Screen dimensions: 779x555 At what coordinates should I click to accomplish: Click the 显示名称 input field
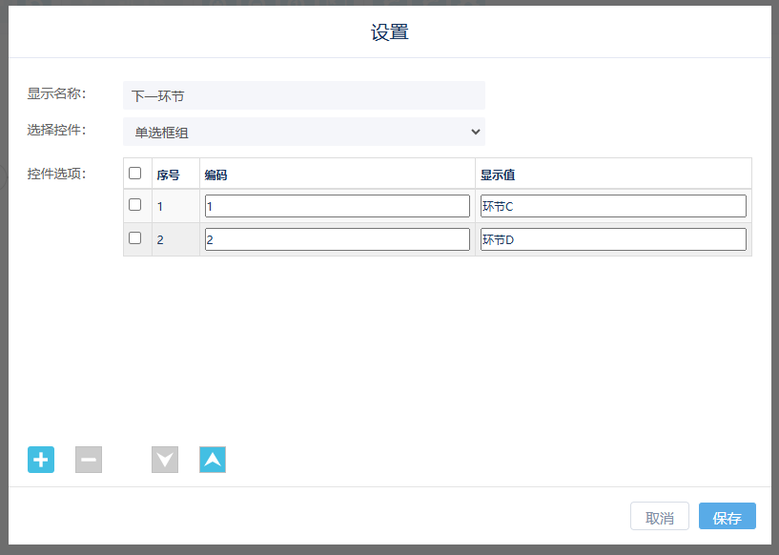[x=303, y=95]
